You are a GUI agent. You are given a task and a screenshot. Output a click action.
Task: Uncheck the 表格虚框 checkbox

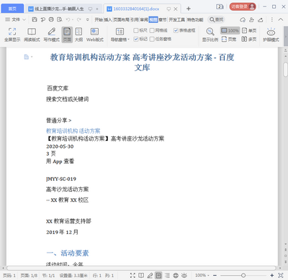(184, 30)
